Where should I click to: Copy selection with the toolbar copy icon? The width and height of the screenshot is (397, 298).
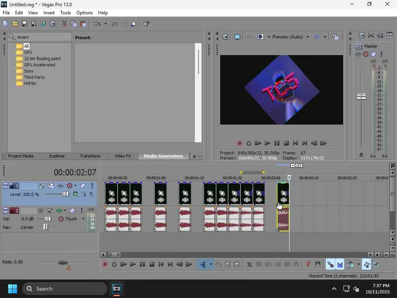74,24
